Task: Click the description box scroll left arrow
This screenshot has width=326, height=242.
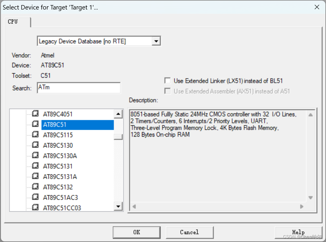Action: (134, 206)
